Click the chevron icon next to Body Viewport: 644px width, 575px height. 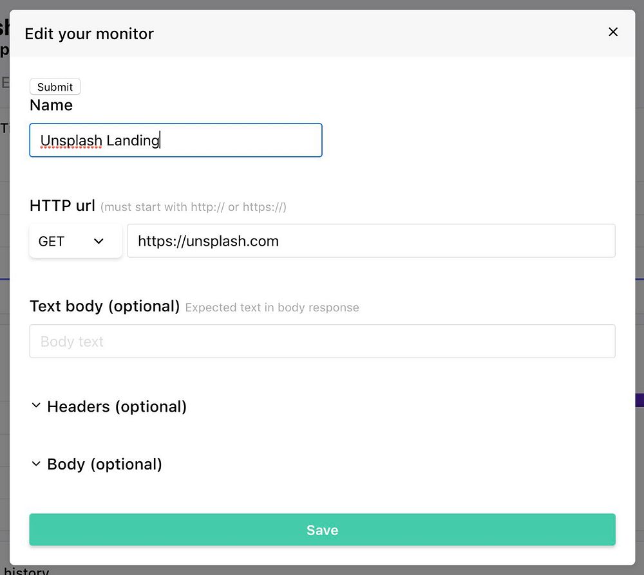(36, 464)
